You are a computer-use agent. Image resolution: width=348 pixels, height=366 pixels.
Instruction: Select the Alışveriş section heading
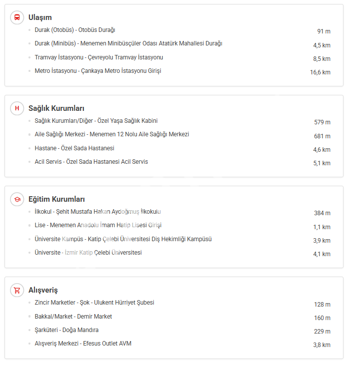click(x=43, y=290)
